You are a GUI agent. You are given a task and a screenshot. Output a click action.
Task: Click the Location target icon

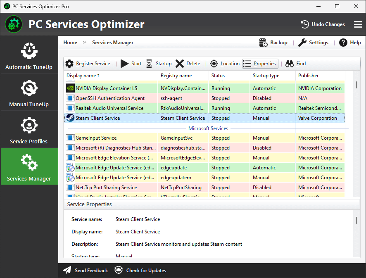[214, 64]
